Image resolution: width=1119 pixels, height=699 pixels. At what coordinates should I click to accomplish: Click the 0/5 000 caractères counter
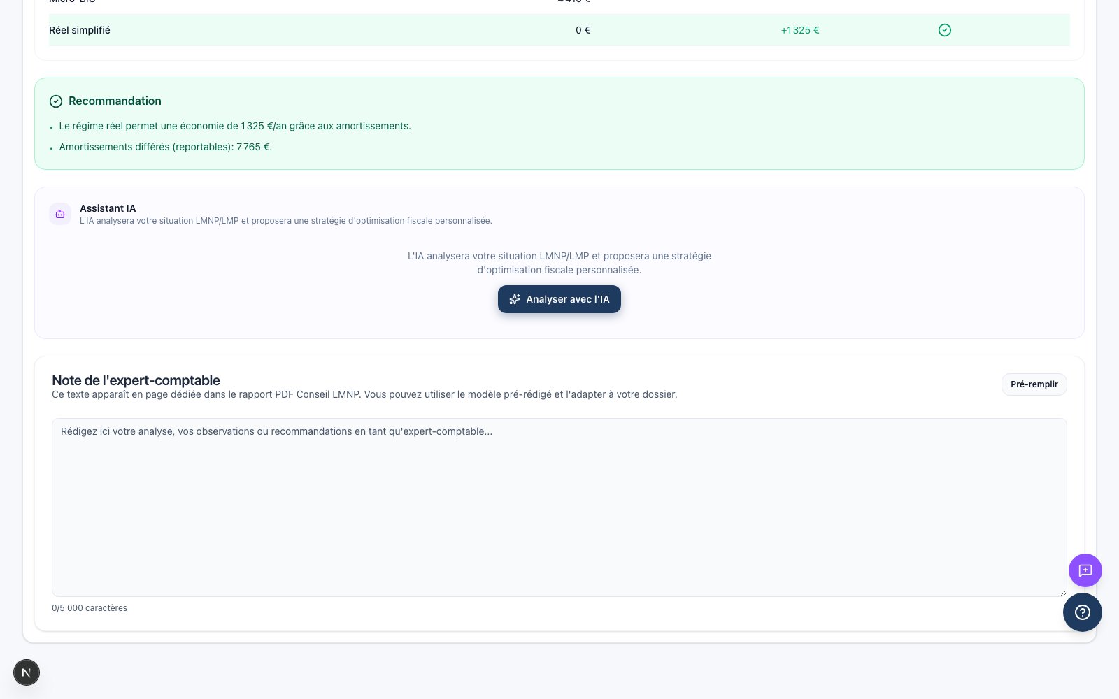90,608
